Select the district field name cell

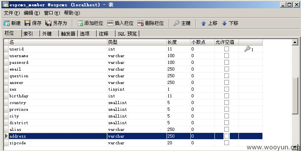click(58, 123)
